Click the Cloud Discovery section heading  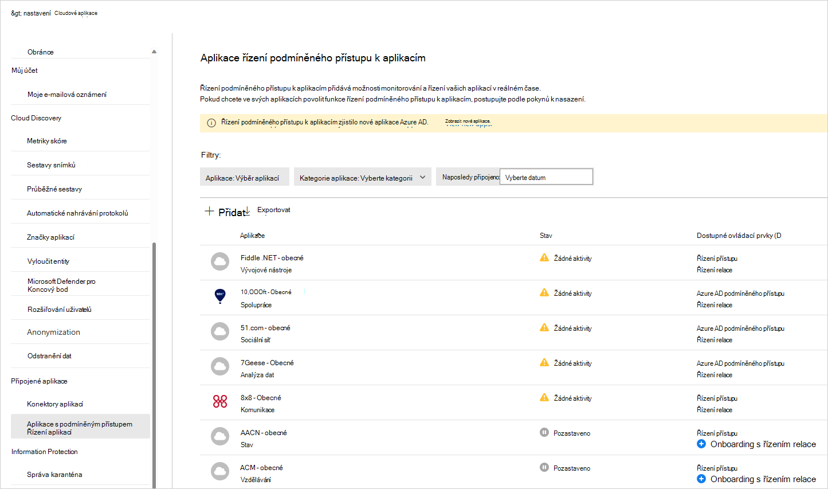click(36, 118)
